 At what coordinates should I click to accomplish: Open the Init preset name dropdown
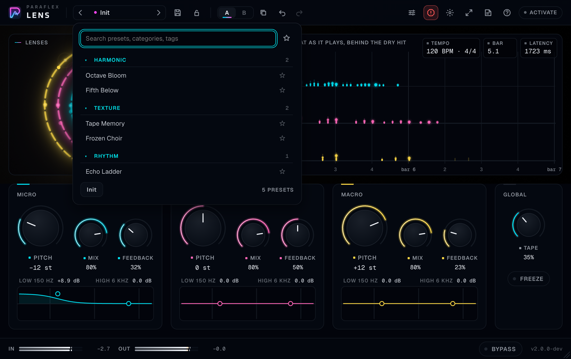point(119,13)
